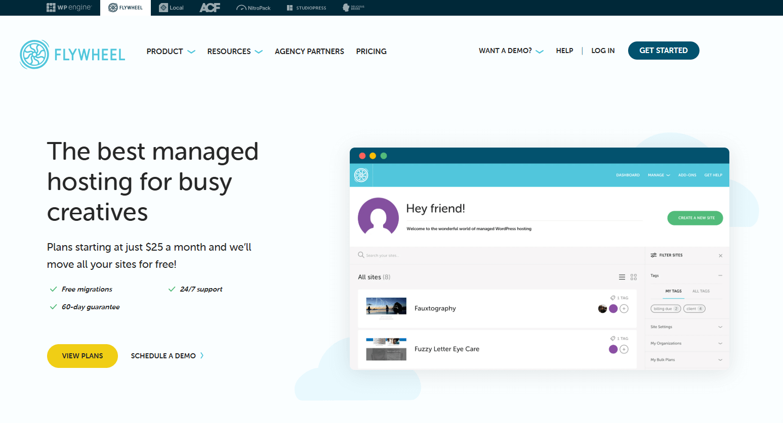This screenshot has height=423, width=783.
Task: Click the green Create a New Site button
Action: pyautogui.click(x=695, y=218)
